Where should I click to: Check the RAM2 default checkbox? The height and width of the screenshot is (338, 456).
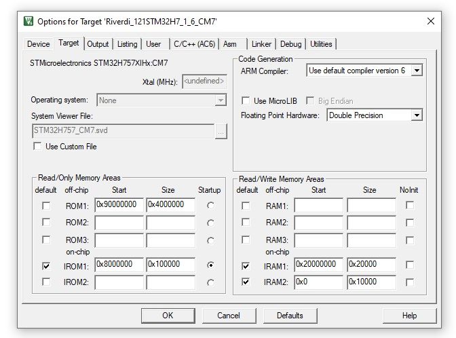click(x=246, y=222)
